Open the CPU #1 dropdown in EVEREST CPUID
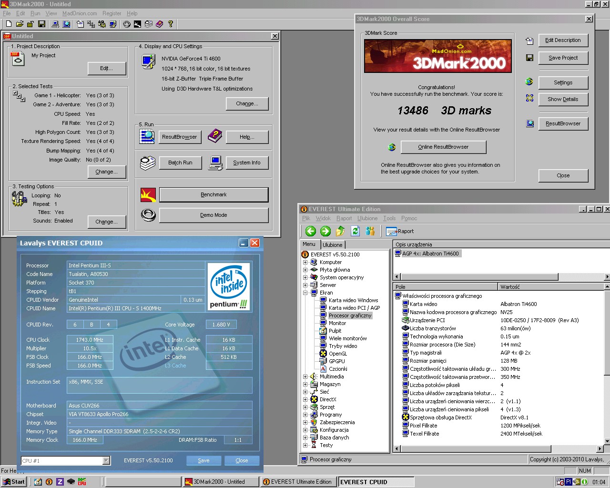This screenshot has height=488, width=610. point(106,460)
